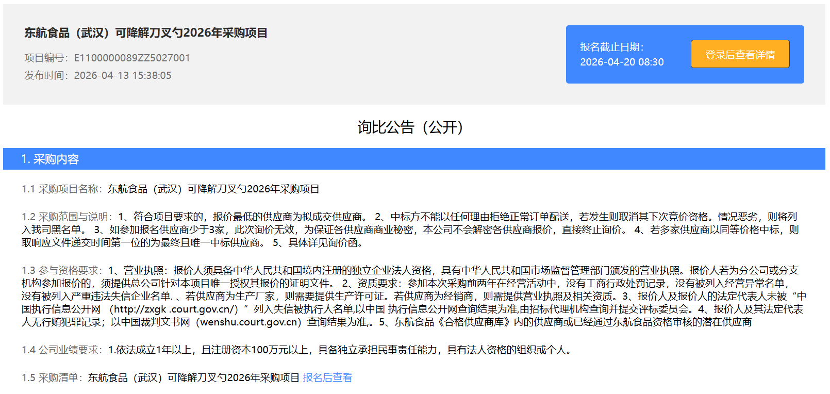Click the 1. 采购内容 section header
Viewport: 830px width, 394px height.
(x=50, y=159)
